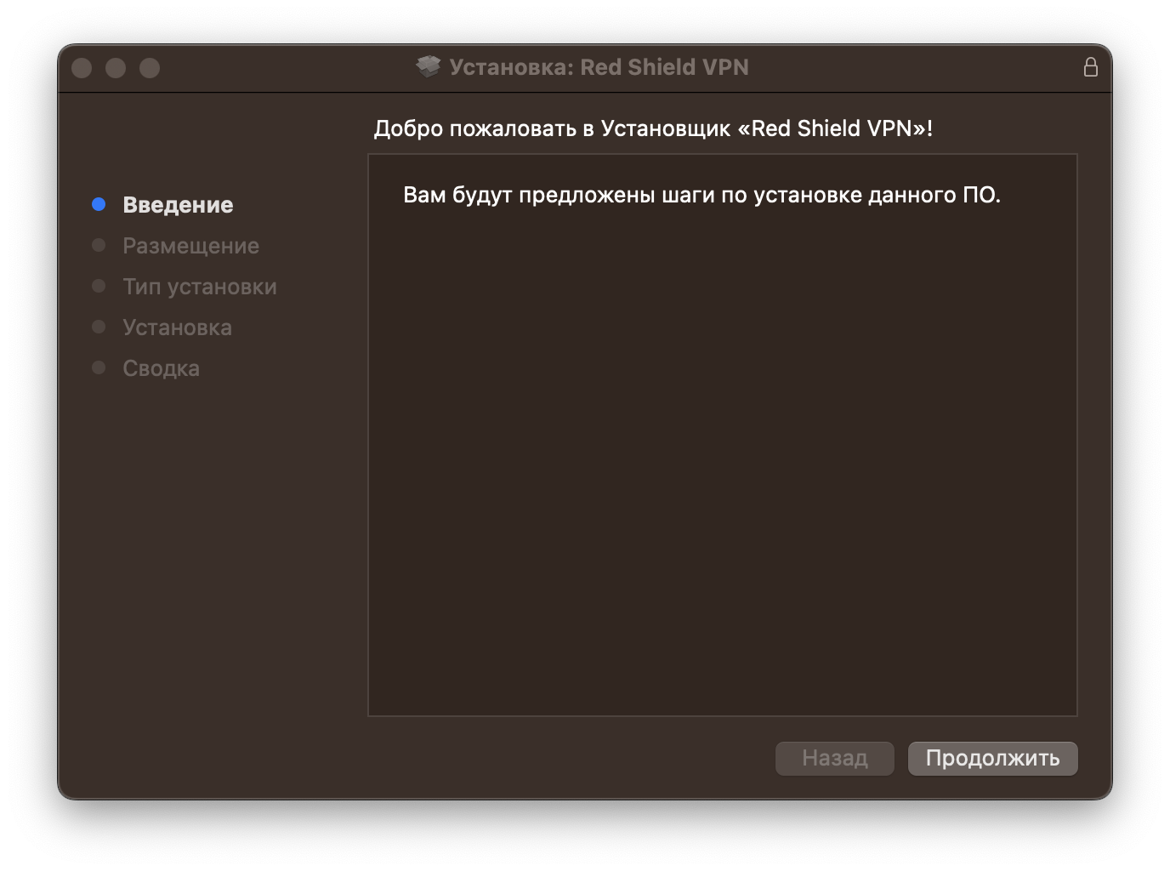Select the Введение step in the sidebar
This screenshot has height=871, width=1170.
coord(178,205)
